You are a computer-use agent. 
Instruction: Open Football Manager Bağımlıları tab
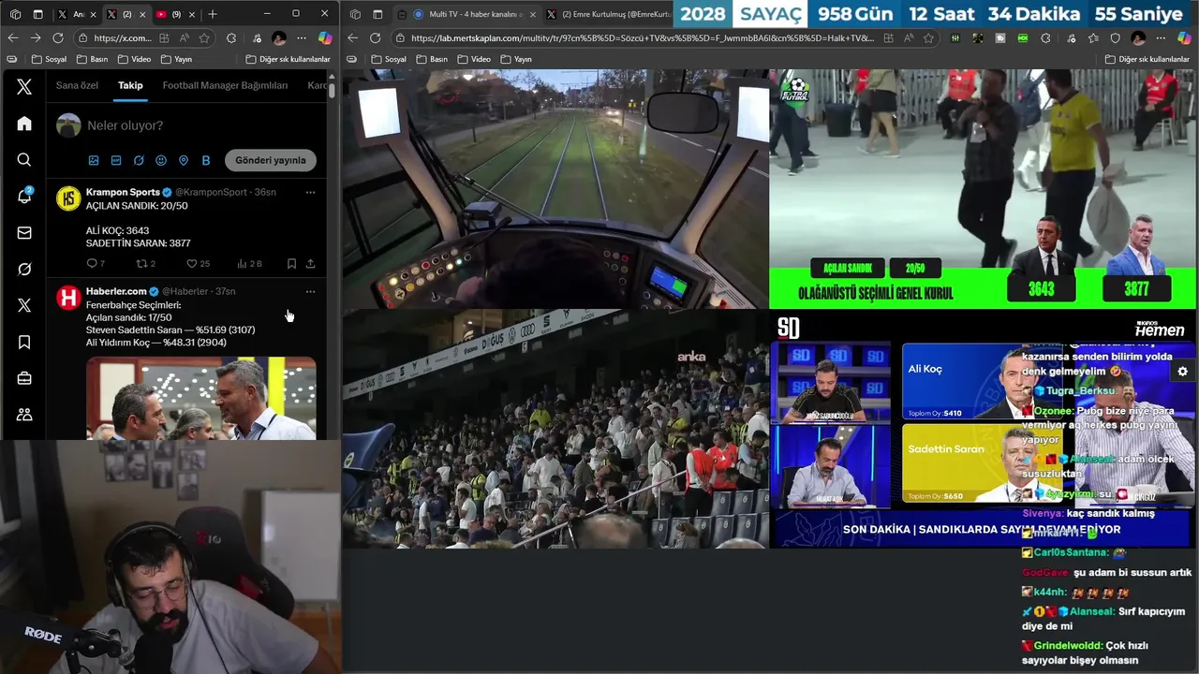[x=225, y=85]
